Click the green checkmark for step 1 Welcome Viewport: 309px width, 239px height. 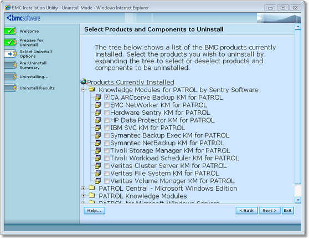(11, 31)
